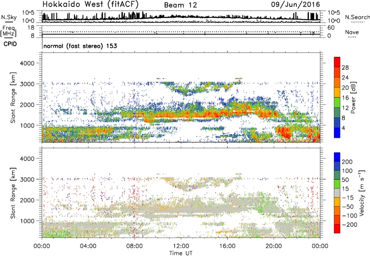Viewport: 370px width, 256px height.
Task: Click the 'Velocity [m s⁻¹]' colorbar title
Action: (361, 193)
